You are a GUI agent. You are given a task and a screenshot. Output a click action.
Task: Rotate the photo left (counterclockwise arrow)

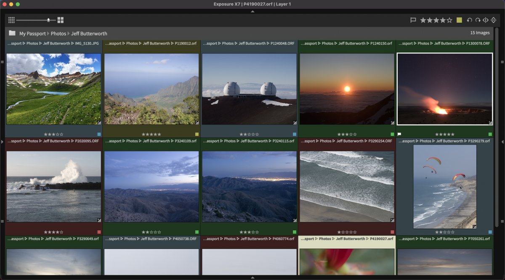[x=470, y=20]
